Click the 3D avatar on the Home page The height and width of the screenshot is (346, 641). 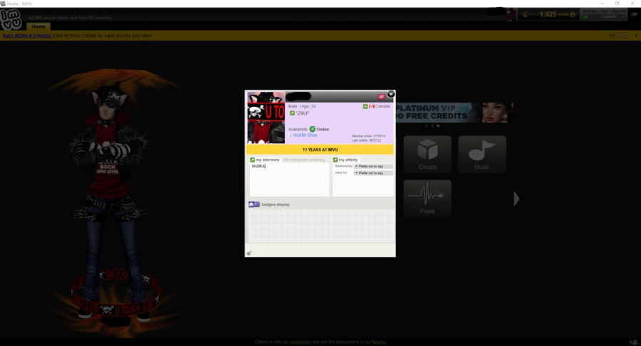click(108, 204)
